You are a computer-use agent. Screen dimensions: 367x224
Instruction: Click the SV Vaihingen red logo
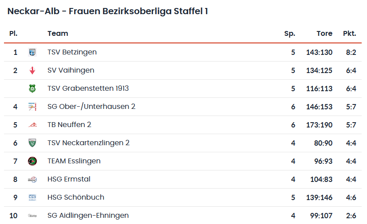click(x=32, y=70)
